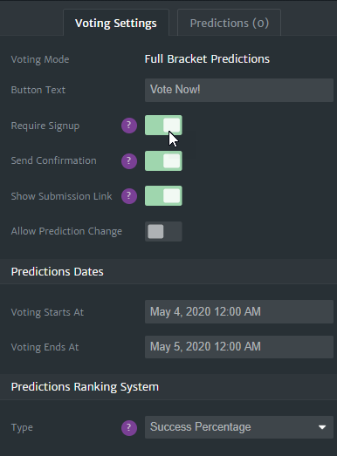Open help icon beside Require Signup
Image resolution: width=337 pixels, height=456 pixels.
pos(129,126)
